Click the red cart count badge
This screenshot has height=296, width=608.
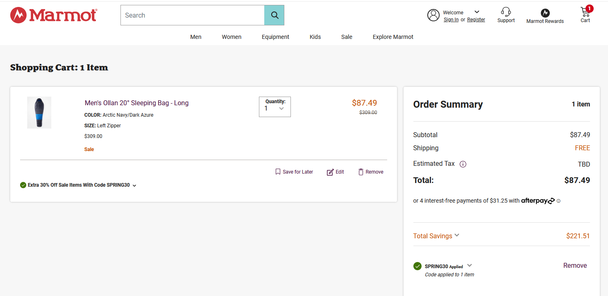tap(589, 9)
